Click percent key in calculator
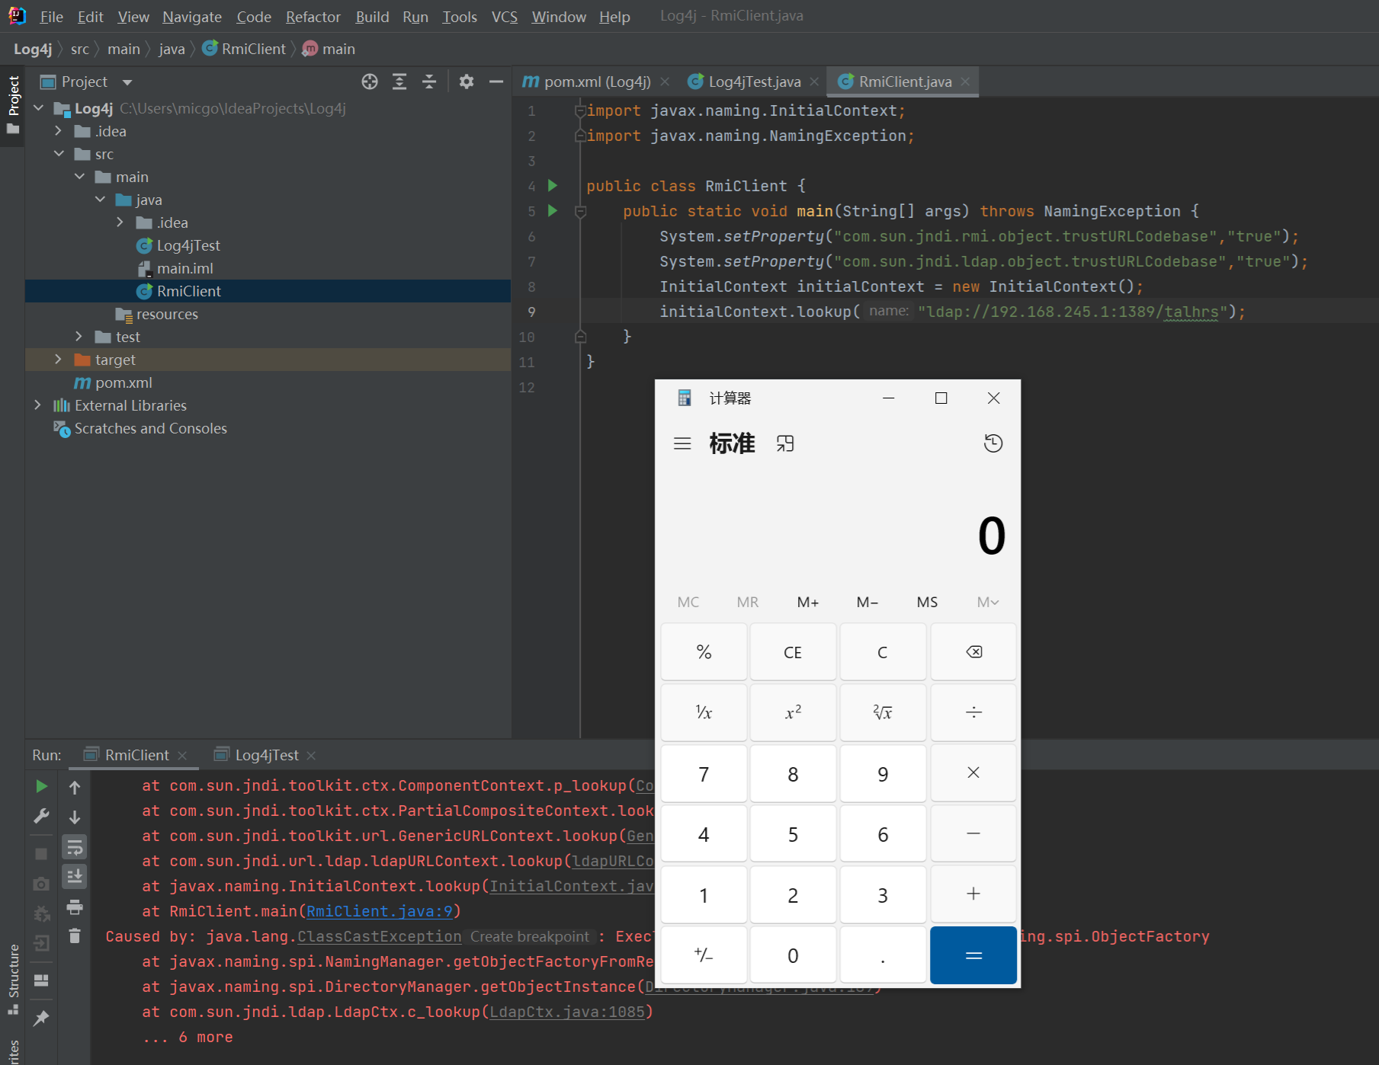The image size is (1379, 1065). pyautogui.click(x=704, y=652)
